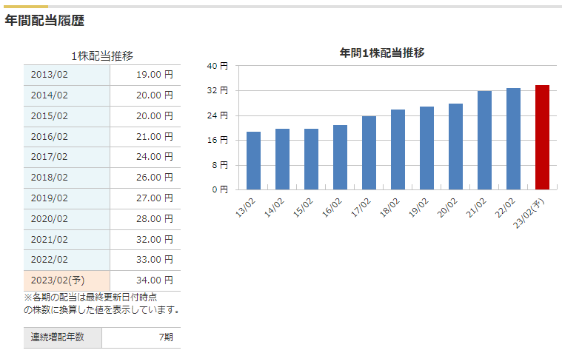Select the 24.00 円 dividend value
Screen dimensions: 562x353
point(155,157)
